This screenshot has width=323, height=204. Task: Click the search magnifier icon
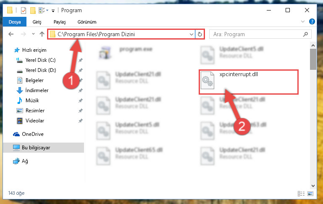click(305, 34)
